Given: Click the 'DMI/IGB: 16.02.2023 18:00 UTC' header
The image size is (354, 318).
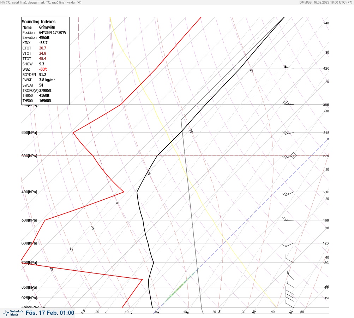Looking at the screenshot, I should click(x=323, y=2).
